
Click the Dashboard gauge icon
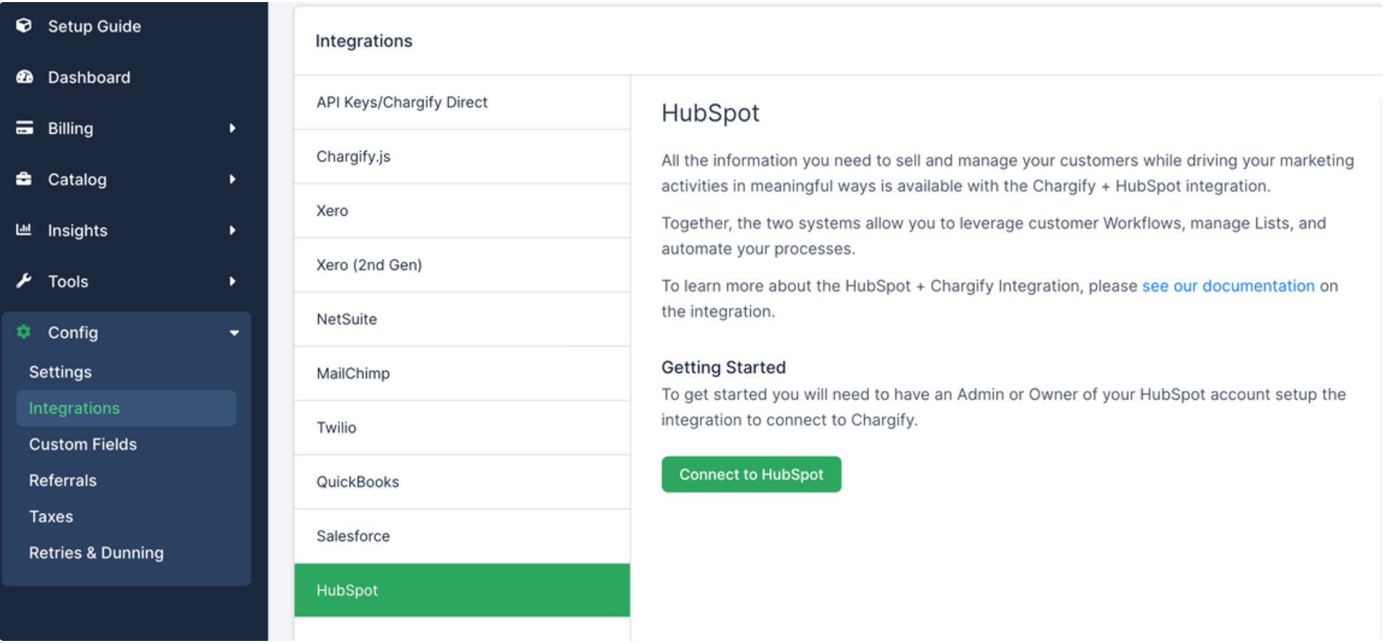tap(24, 77)
